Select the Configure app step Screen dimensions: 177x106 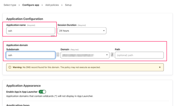pos(31,5)
